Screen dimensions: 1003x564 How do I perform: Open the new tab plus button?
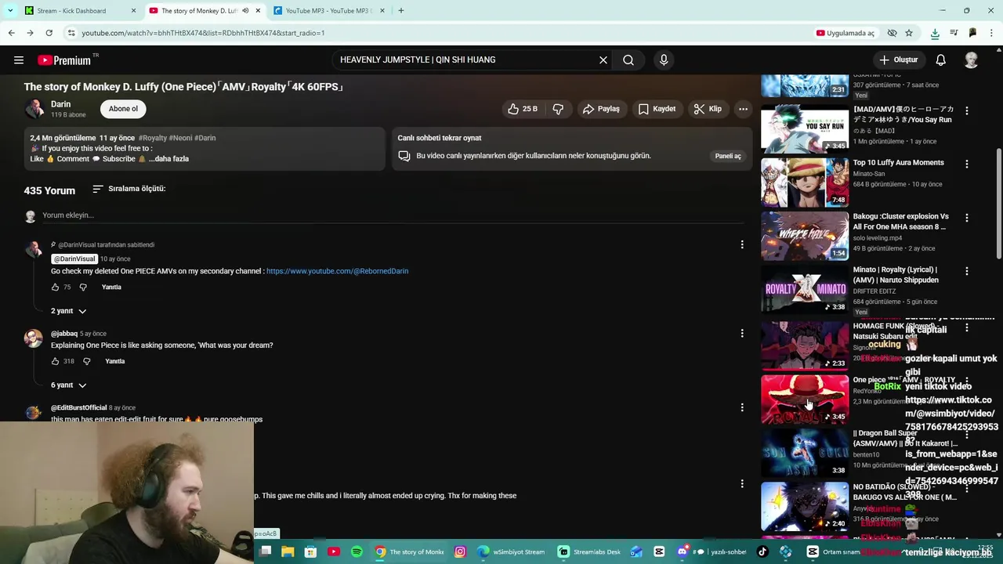[400, 11]
